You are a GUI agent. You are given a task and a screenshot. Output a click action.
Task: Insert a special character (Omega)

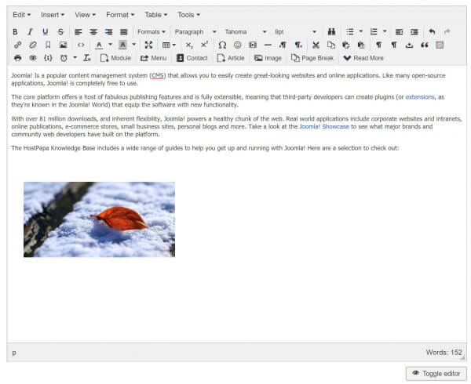pyautogui.click(x=222, y=45)
